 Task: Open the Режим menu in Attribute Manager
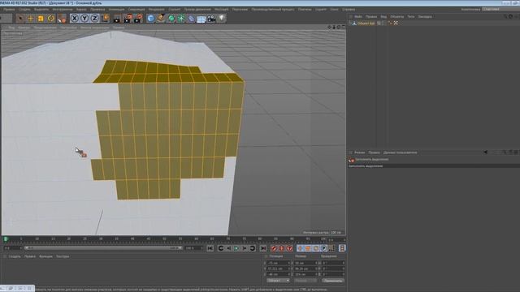(359, 152)
